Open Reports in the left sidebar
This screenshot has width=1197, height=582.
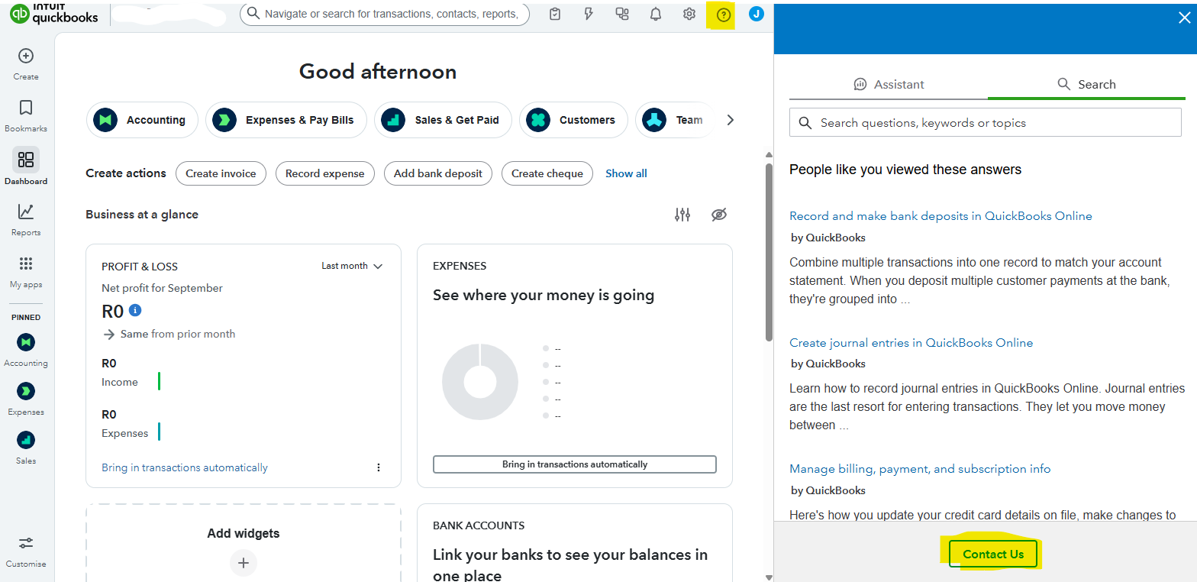[26, 219]
